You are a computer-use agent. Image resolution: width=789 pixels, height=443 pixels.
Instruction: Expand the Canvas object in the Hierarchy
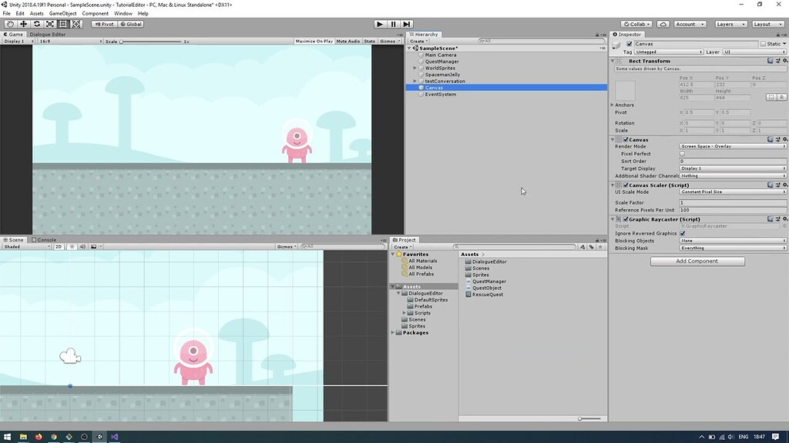[414, 87]
